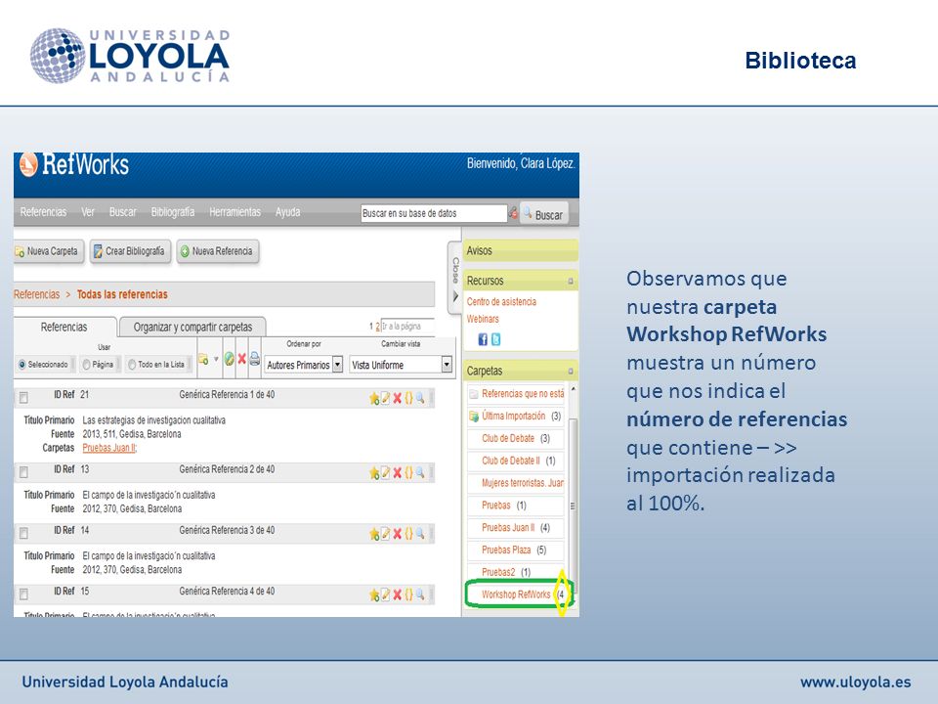
Task: Open the Facebook icon under Recursos
Action: (x=483, y=339)
